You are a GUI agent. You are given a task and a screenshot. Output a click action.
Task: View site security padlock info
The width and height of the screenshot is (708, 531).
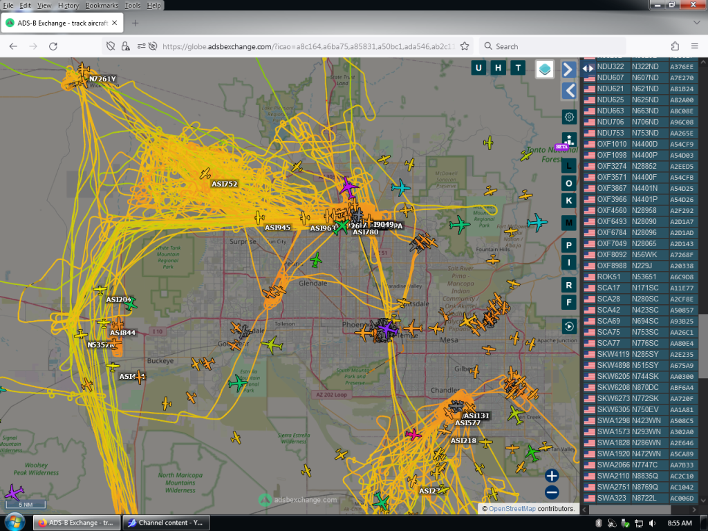coord(126,46)
